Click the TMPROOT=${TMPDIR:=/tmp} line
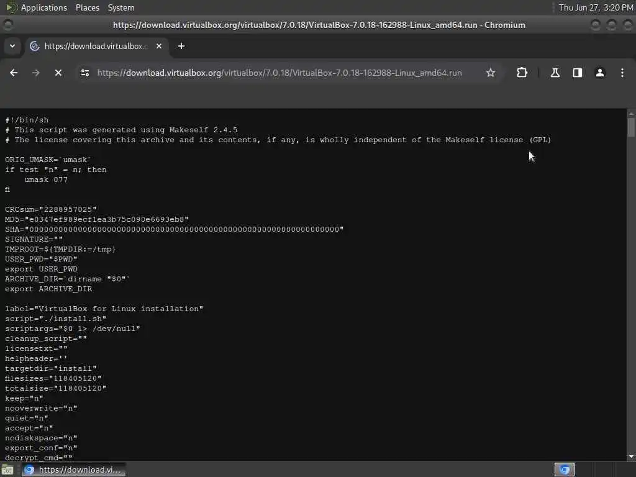The width and height of the screenshot is (636, 477). coord(60,249)
